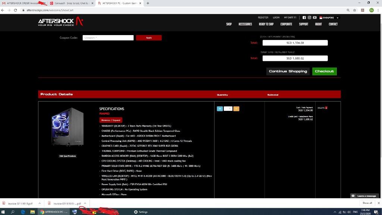The width and height of the screenshot is (382, 215).
Task: Select Edit Specifications under the product image
Action: (x=68, y=156)
